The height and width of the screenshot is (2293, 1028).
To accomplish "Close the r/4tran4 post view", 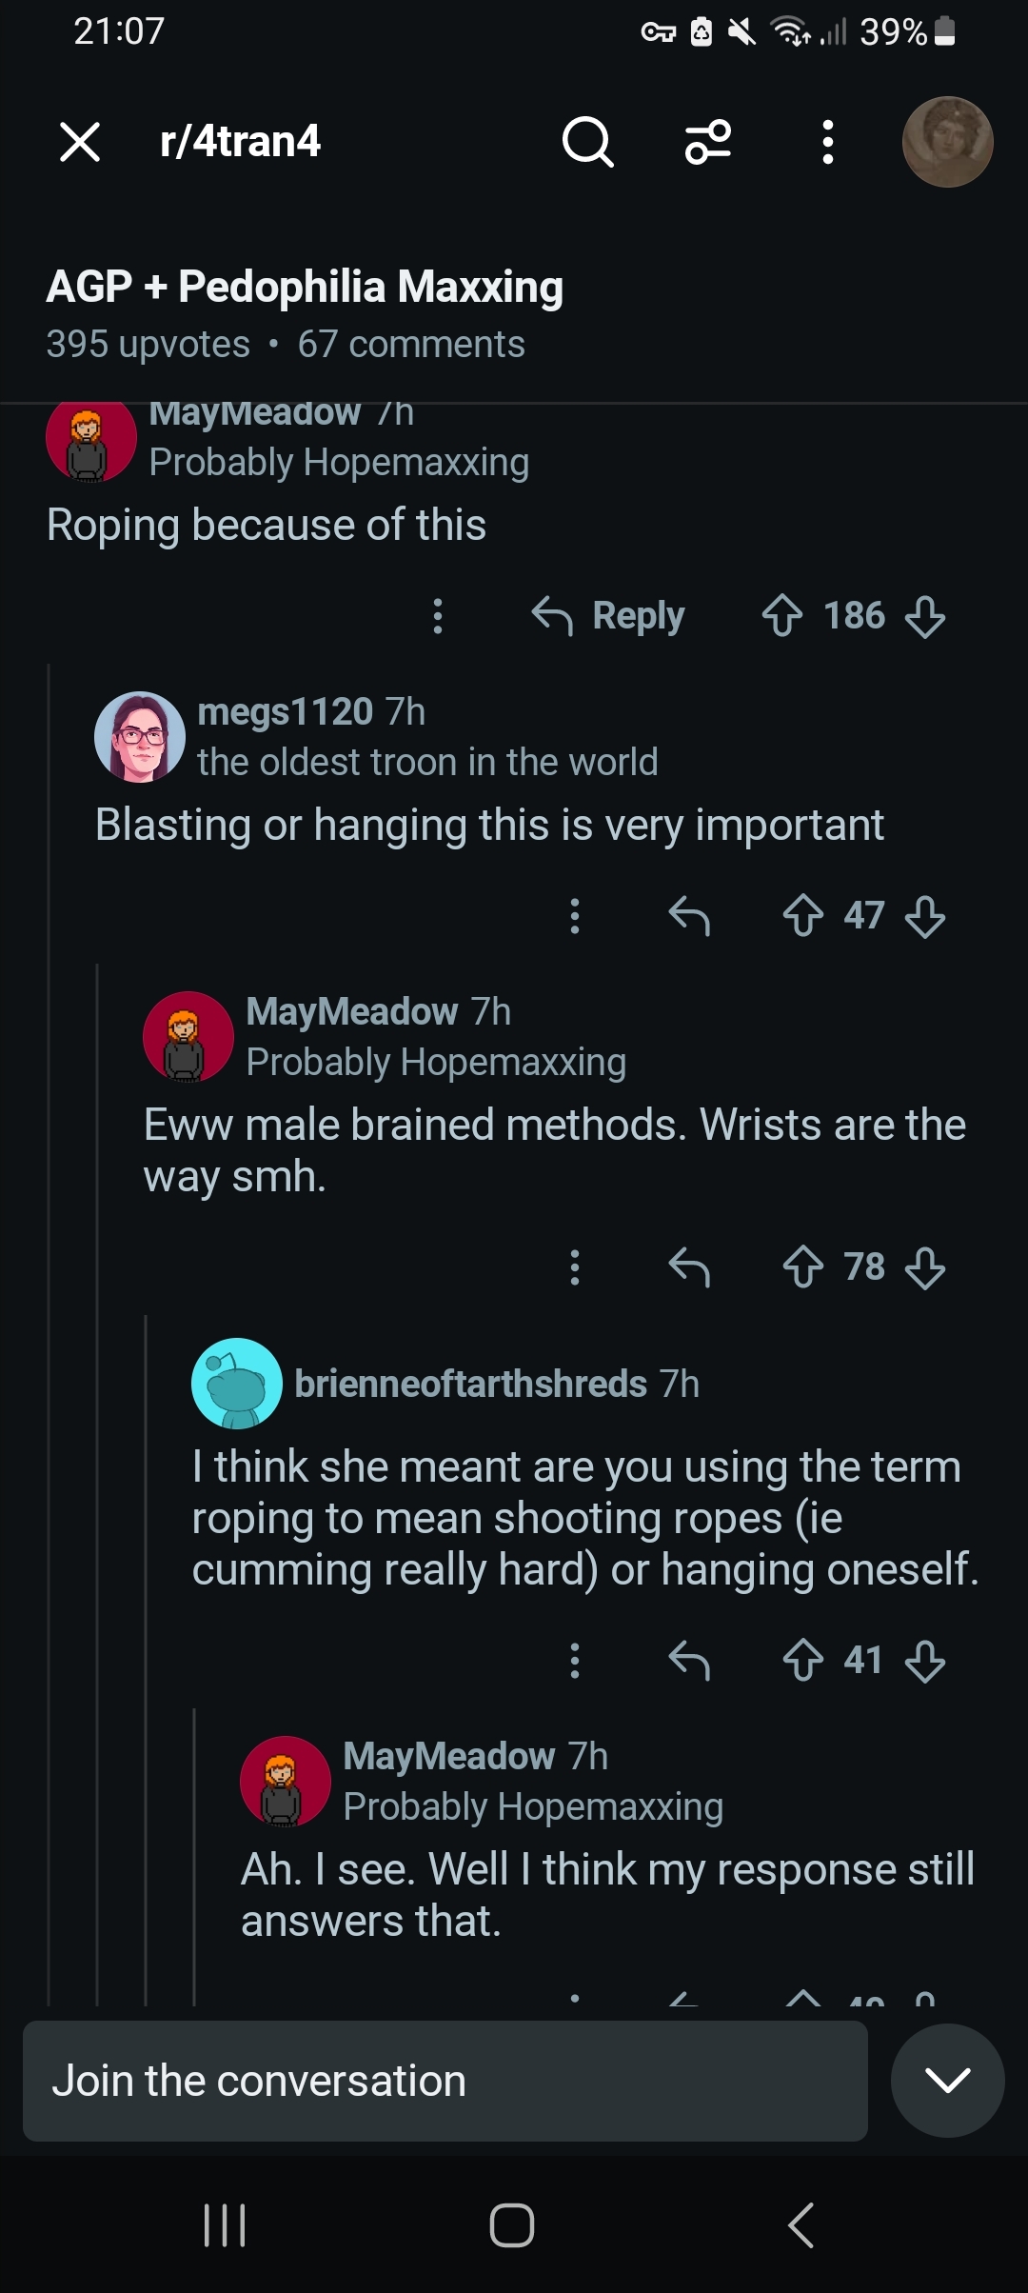I will tap(80, 143).
